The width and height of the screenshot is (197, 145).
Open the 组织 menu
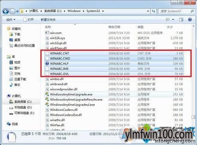click(11, 20)
